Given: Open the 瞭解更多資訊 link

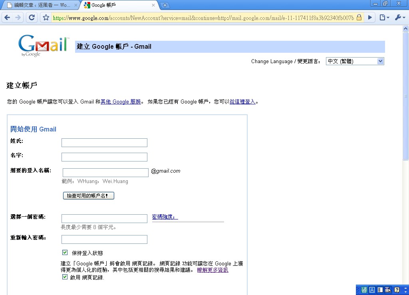Looking at the screenshot, I should click(212, 270).
